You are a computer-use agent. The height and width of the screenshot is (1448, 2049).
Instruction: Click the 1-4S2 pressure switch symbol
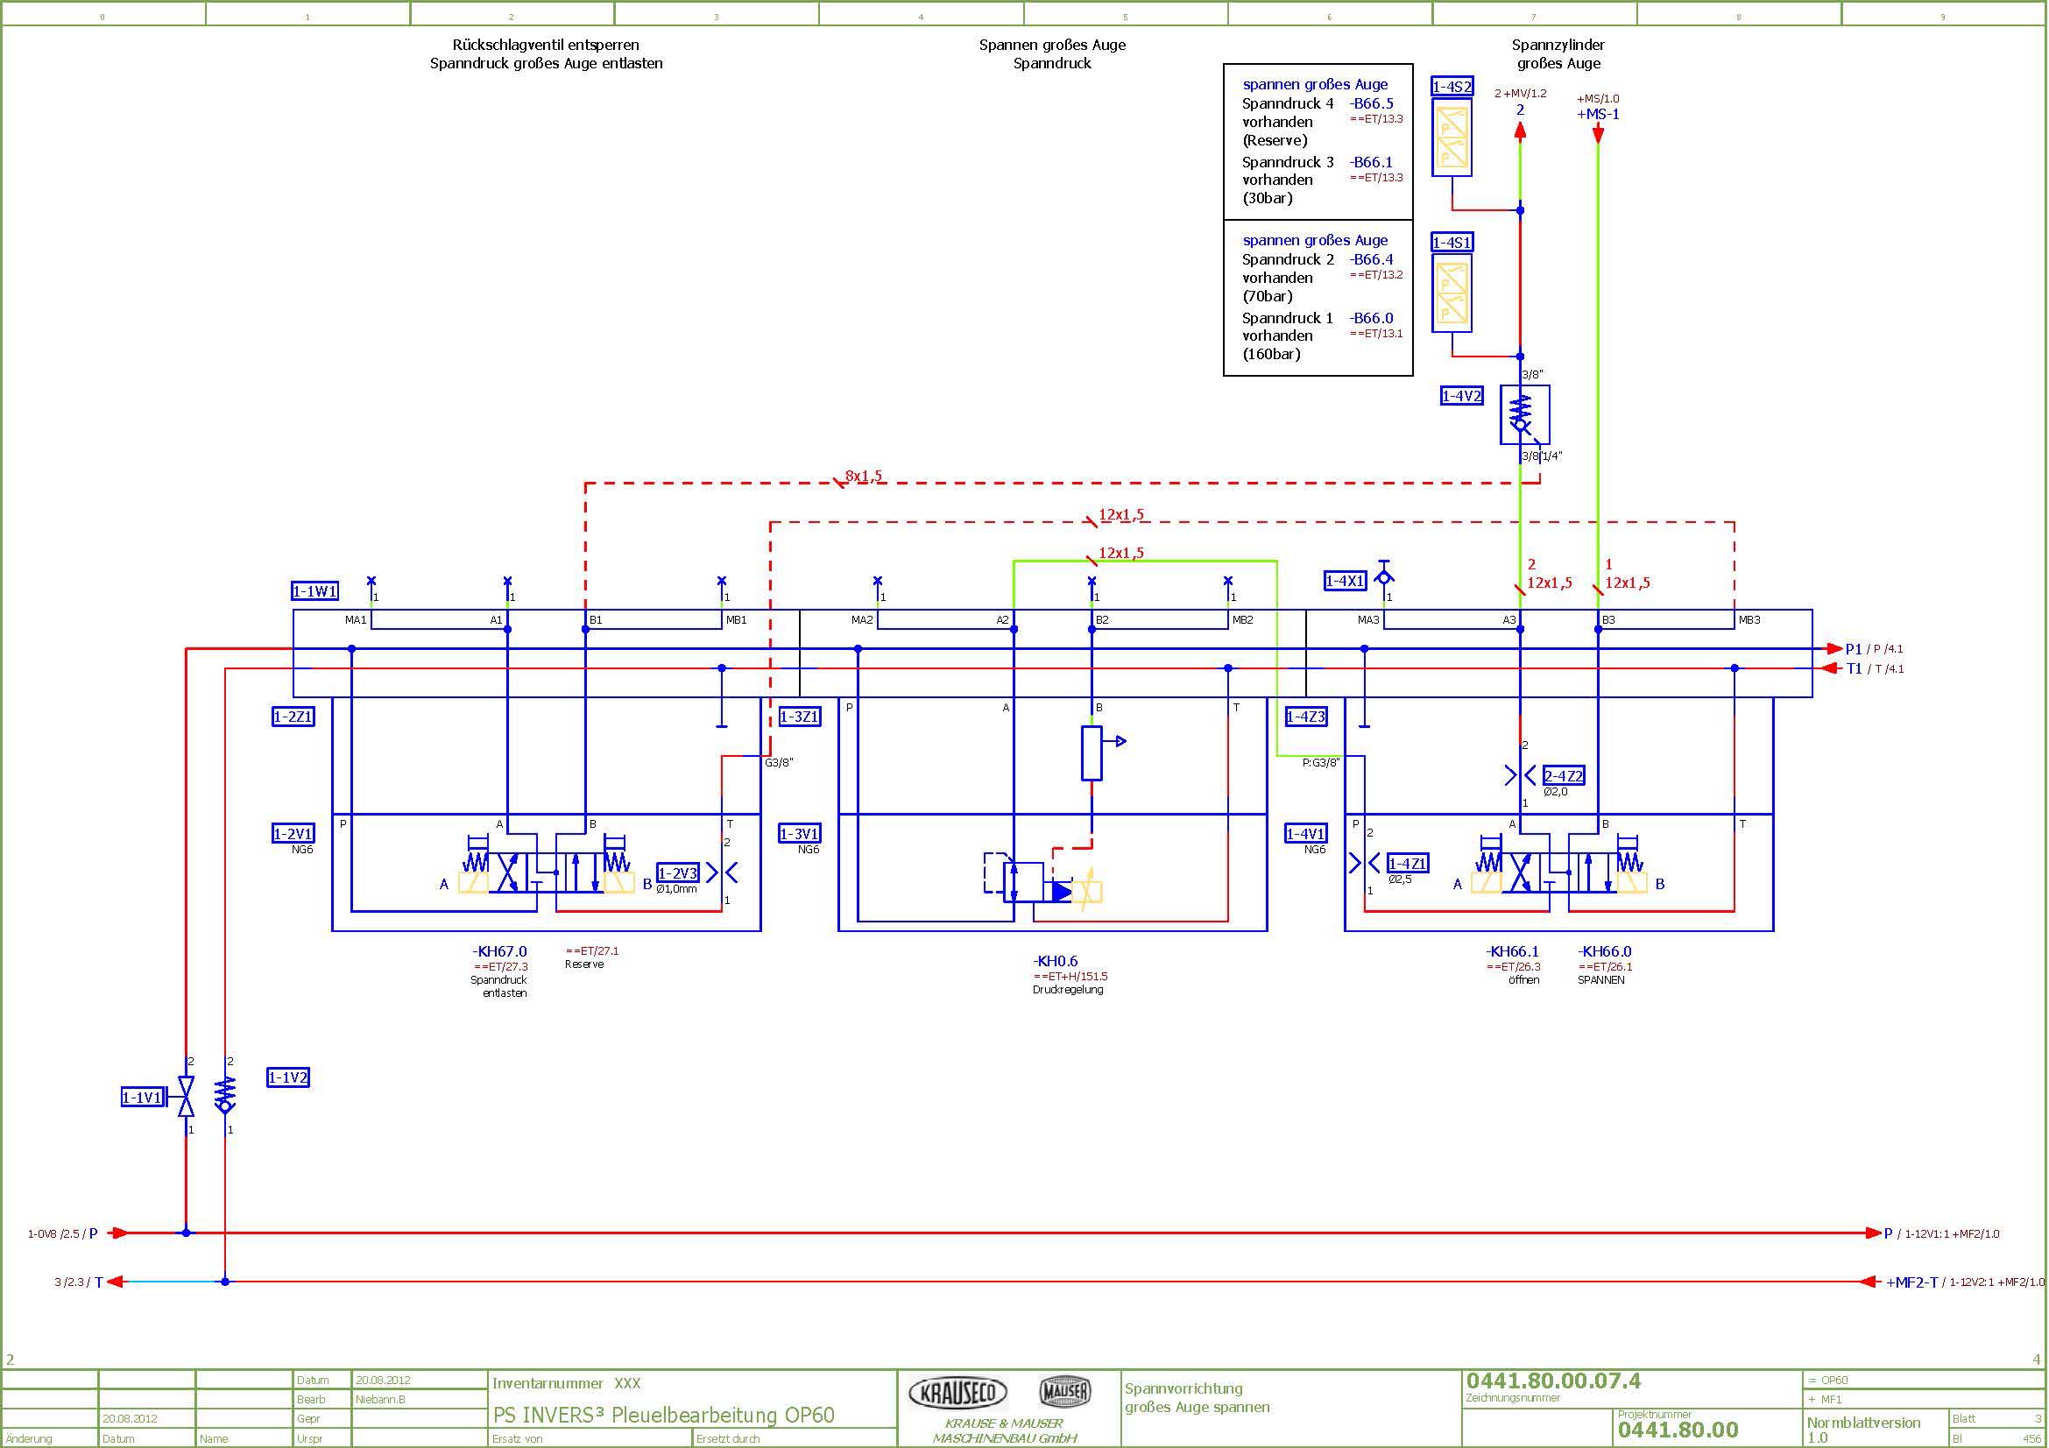1451,138
